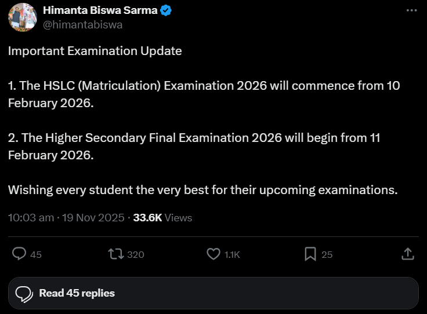Open the three-dot more options menu

click(411, 11)
